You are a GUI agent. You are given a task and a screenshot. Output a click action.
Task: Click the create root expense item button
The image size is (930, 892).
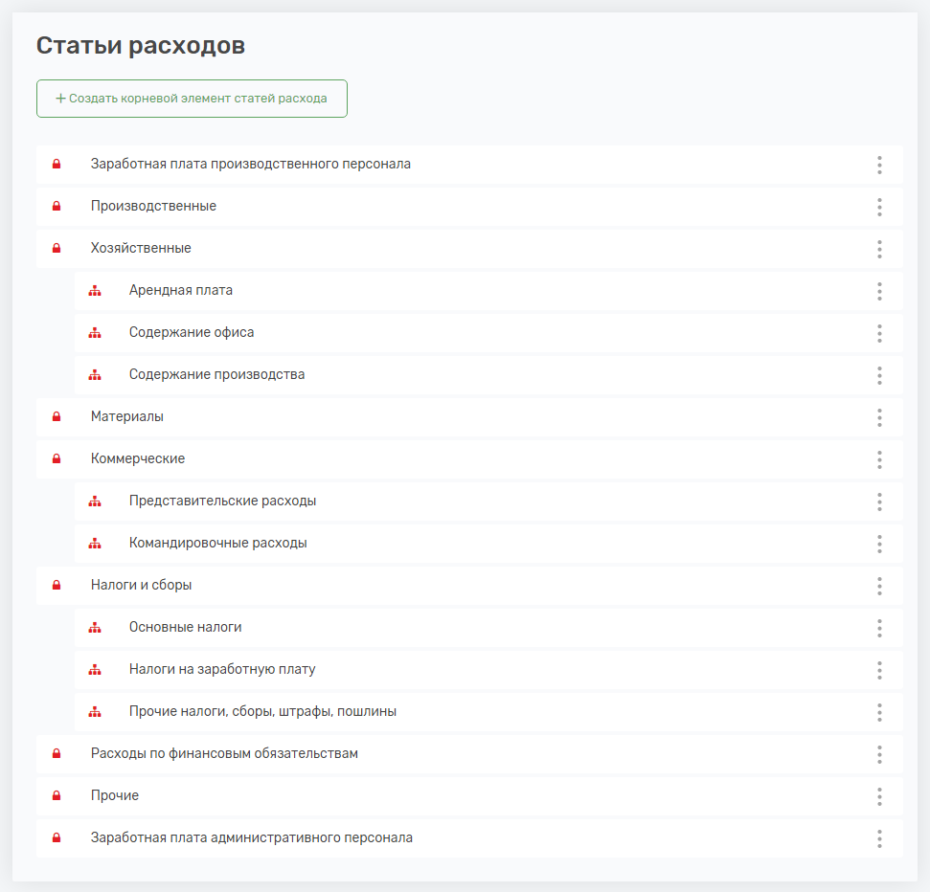[x=192, y=99]
